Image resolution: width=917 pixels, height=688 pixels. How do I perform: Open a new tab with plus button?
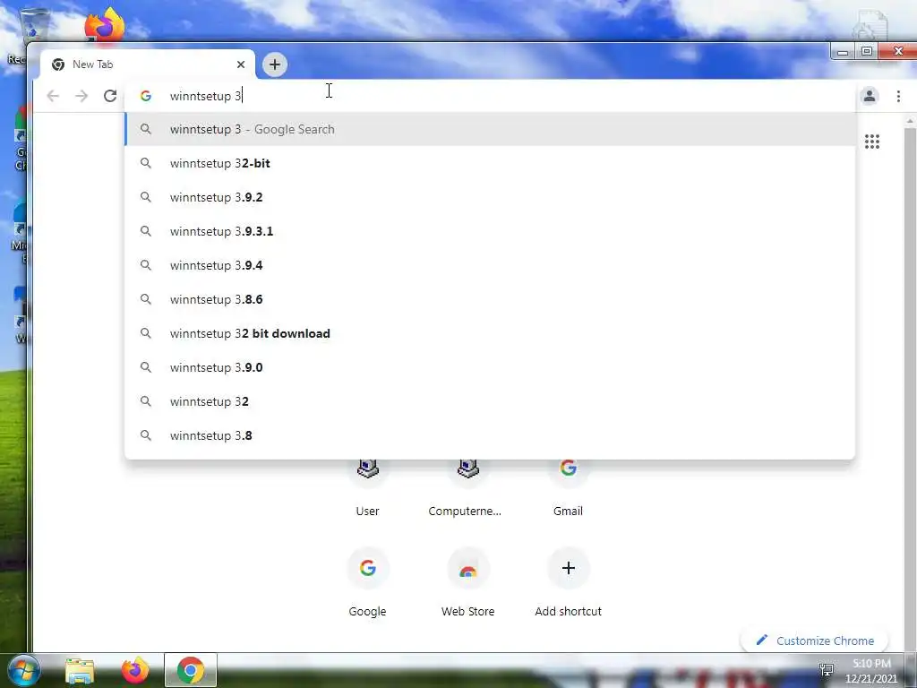pos(275,64)
